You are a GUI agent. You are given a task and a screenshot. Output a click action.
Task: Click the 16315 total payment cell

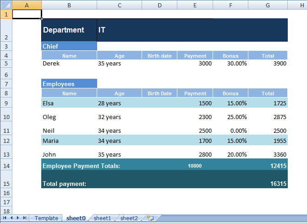tap(268, 179)
